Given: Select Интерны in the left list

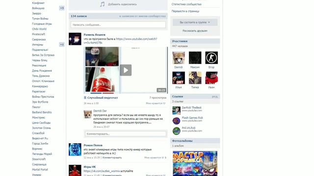Looking at the screenshot, I should 37,44.
